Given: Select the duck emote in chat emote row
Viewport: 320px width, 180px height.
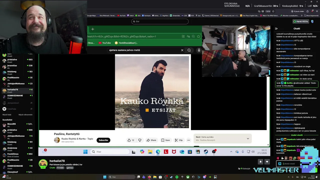Looking at the screenshot, I should (x=282, y=158).
